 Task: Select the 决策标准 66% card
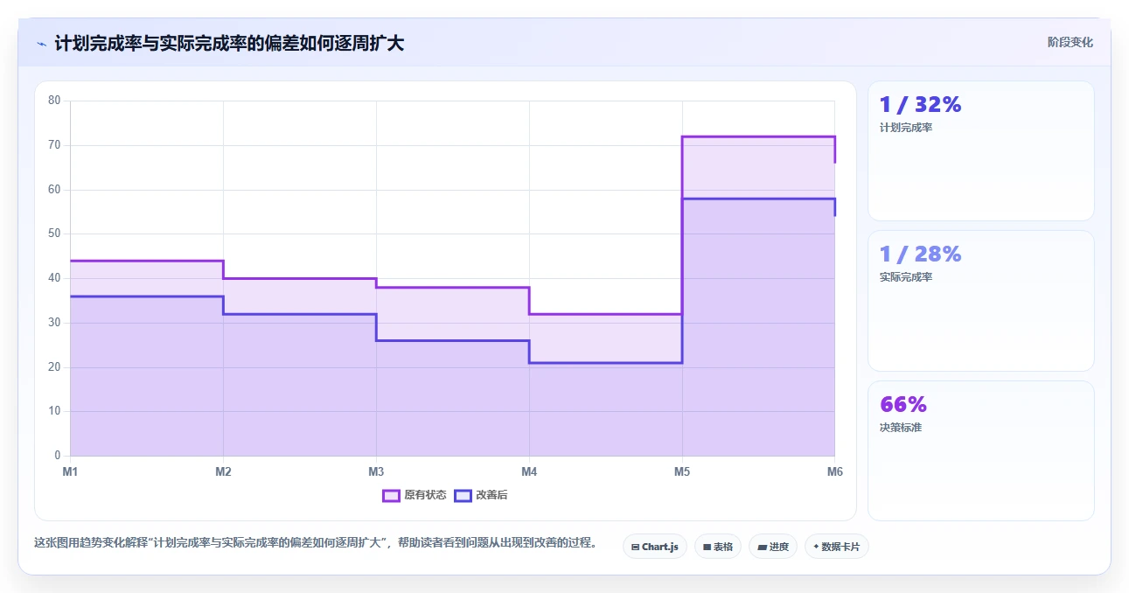tap(980, 450)
